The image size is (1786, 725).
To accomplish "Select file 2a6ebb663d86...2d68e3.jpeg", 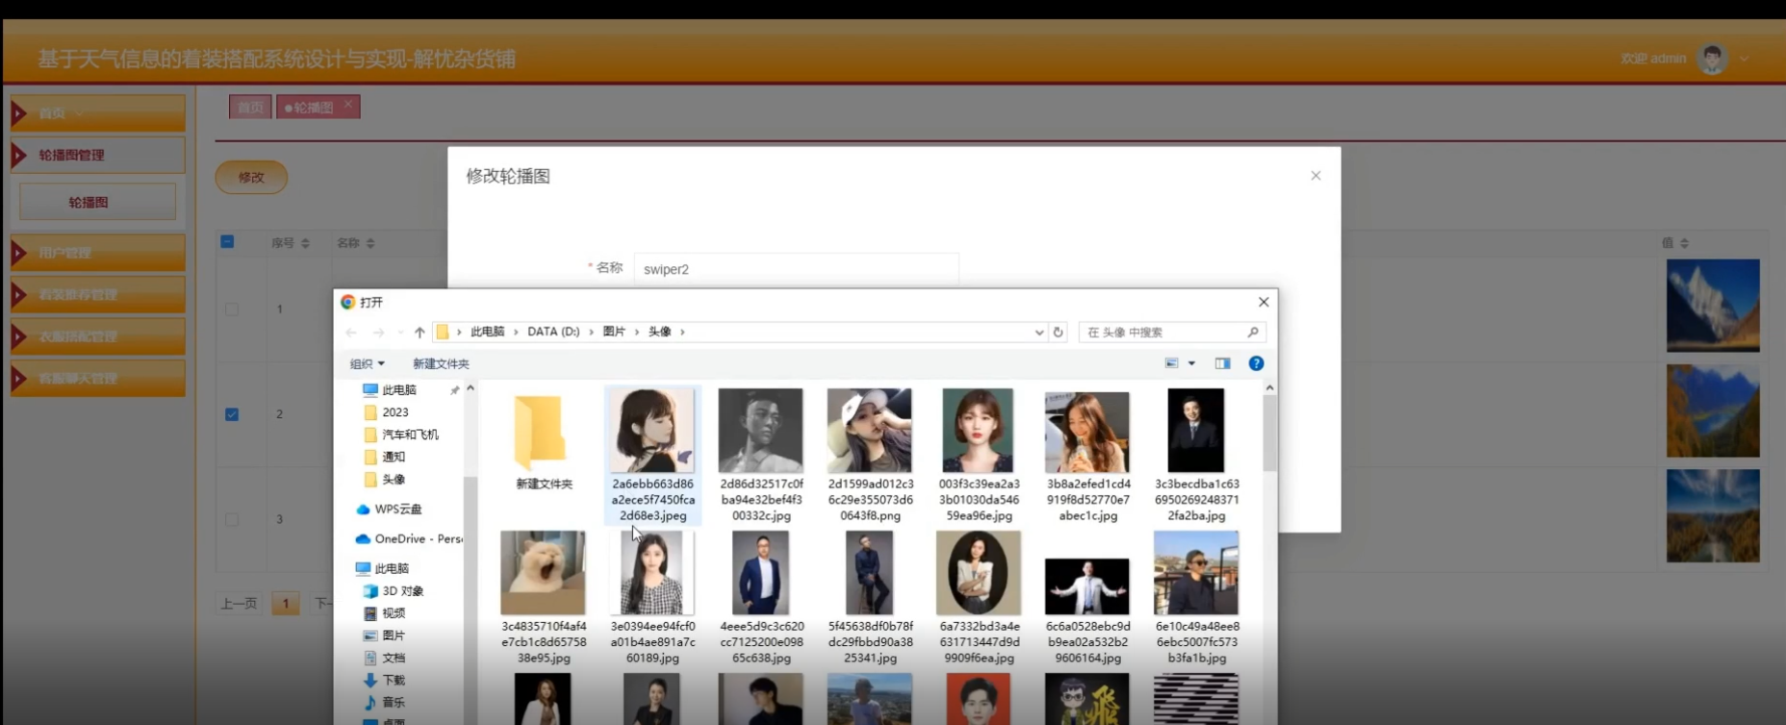I will pyautogui.click(x=652, y=455).
